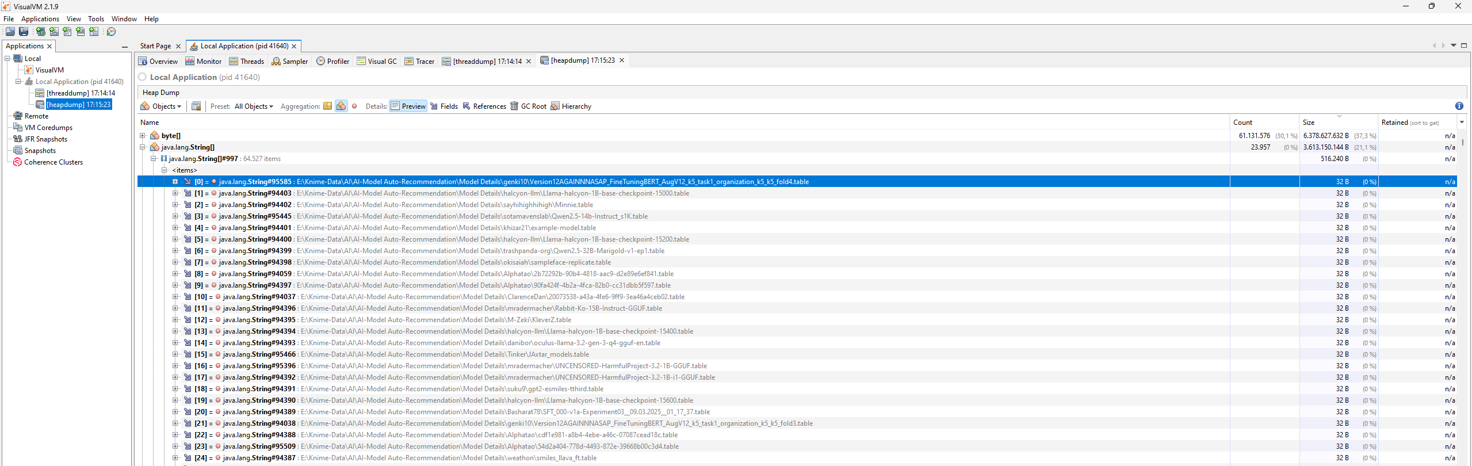The image size is (1472, 466).
Task: Open the Tools menu
Action: 96,19
